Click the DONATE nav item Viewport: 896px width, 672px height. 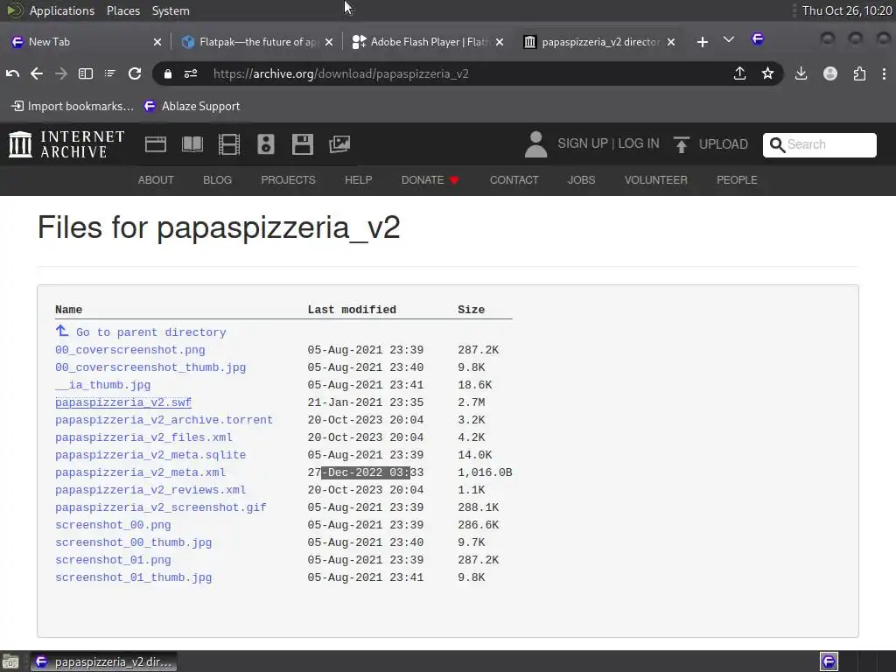[430, 180]
